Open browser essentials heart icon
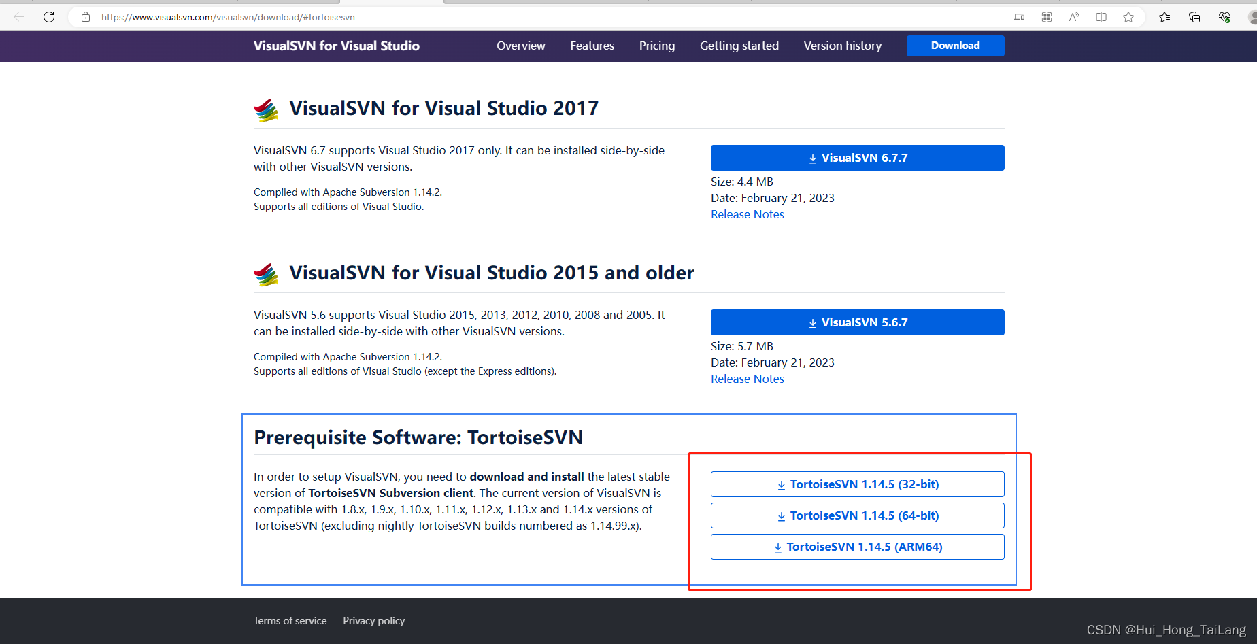Viewport: 1257px width, 644px height. pyautogui.click(x=1224, y=17)
